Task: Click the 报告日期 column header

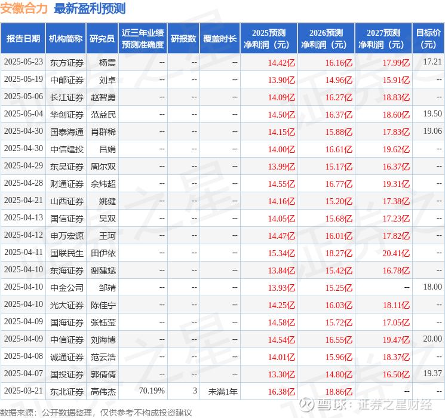Action: click(23, 38)
